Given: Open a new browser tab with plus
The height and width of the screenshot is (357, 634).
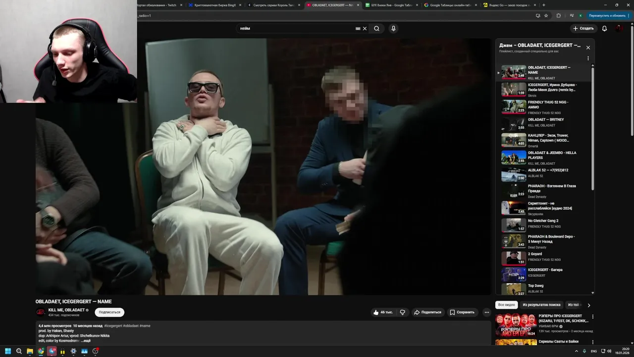Looking at the screenshot, I should click(544, 5).
